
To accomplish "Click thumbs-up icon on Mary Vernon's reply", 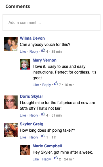I will (x=56, y=83).
